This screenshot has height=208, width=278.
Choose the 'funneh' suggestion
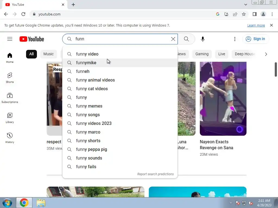tap(120, 71)
